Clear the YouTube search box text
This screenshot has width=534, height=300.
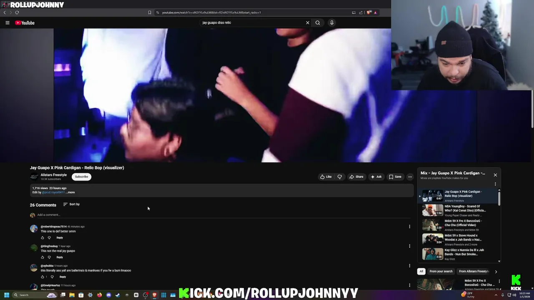pyautogui.click(x=307, y=23)
